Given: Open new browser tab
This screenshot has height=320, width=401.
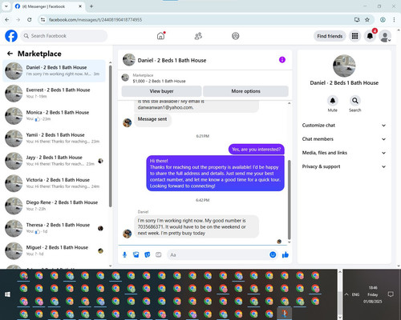Looking at the screenshot, I should pyautogui.click(x=91, y=6).
